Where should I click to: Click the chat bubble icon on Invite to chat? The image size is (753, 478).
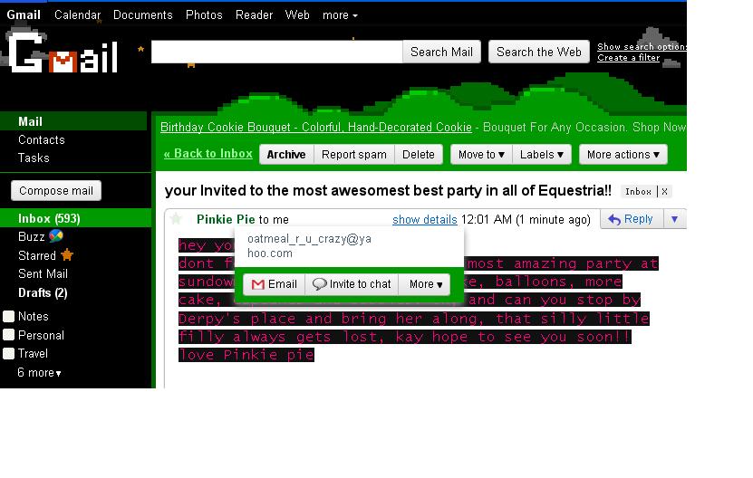[319, 284]
